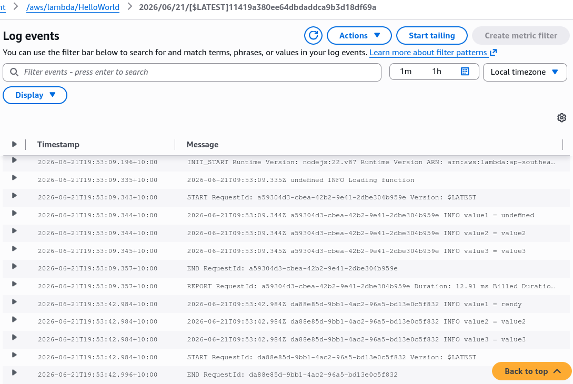Expand all rows with header triangle
This screenshot has height=384, width=573.
14,144
